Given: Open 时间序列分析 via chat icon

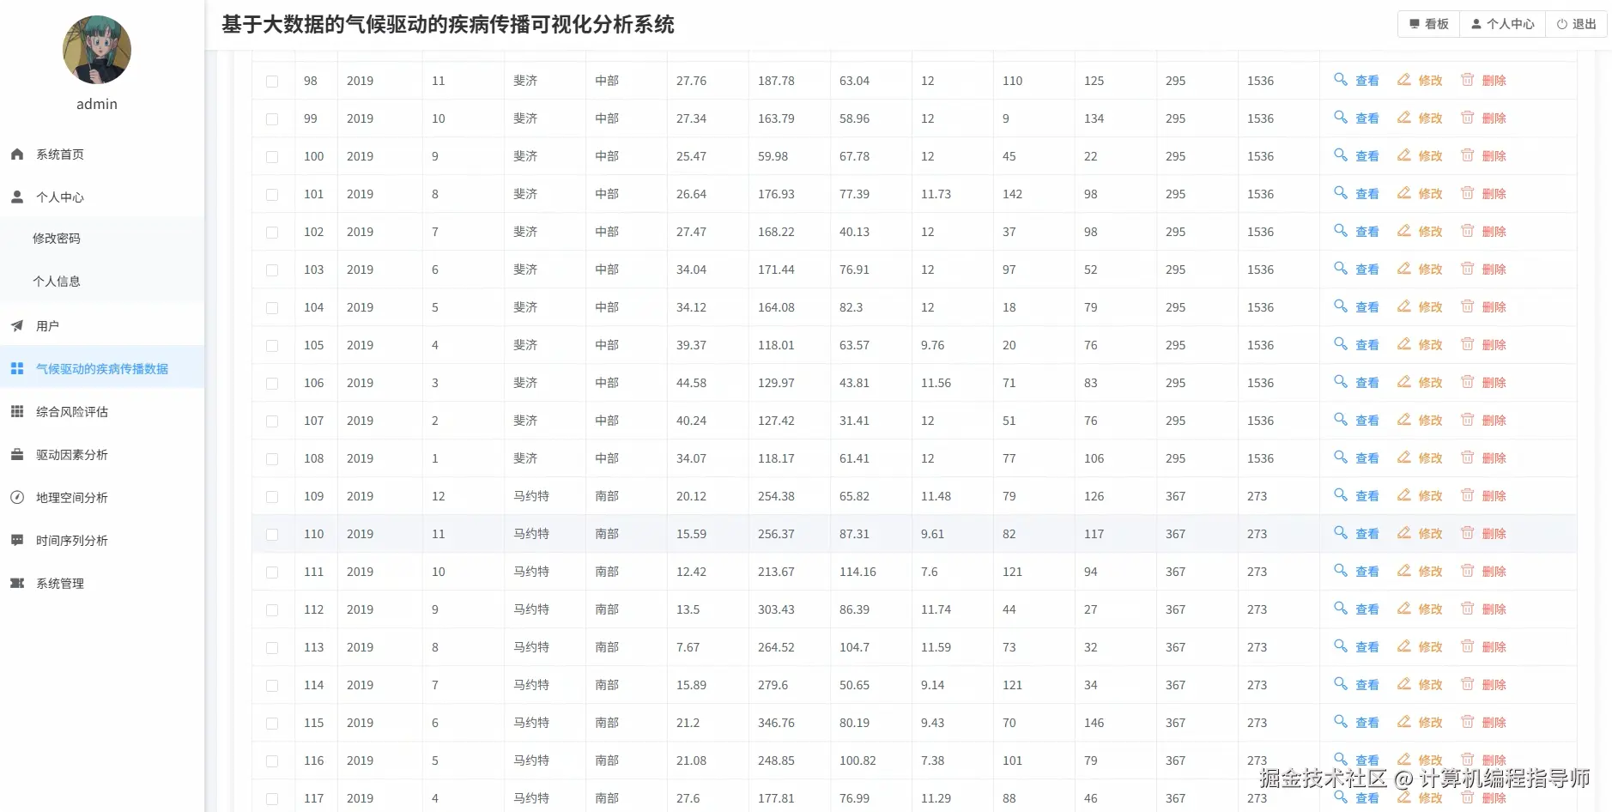Looking at the screenshot, I should coord(16,540).
